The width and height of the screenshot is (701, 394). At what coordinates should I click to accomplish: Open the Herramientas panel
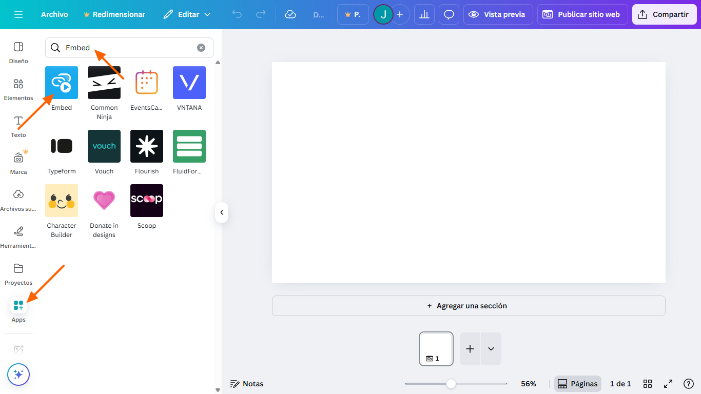pos(18,238)
